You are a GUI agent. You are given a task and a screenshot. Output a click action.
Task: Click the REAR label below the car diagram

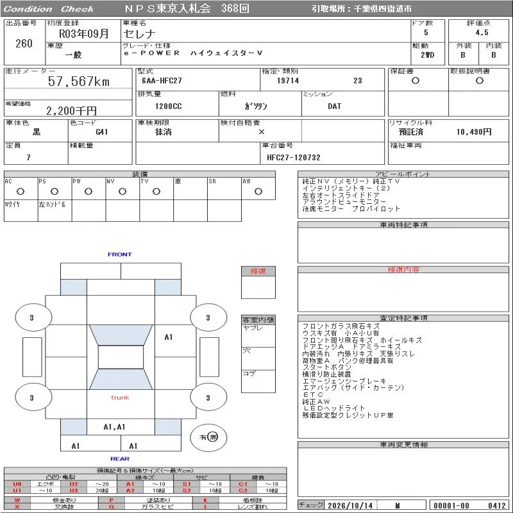pos(120,459)
